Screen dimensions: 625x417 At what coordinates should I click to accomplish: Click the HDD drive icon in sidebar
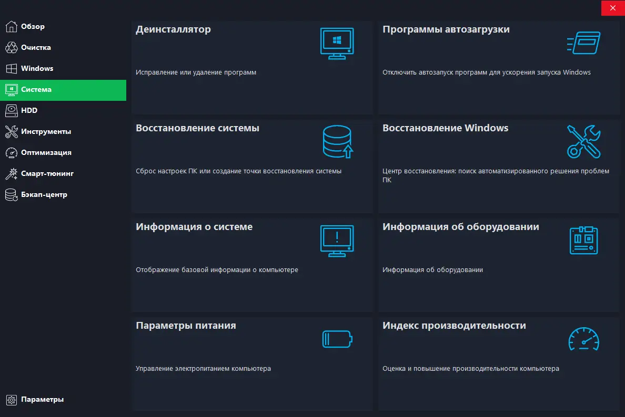click(x=11, y=110)
